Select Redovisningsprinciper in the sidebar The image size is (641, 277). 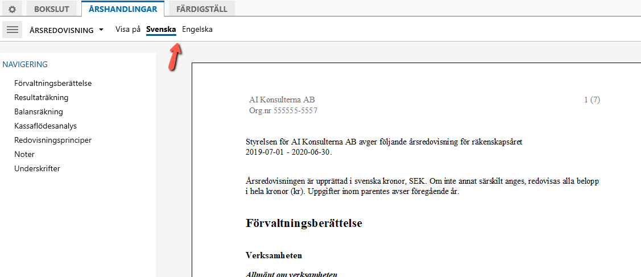[53, 140]
